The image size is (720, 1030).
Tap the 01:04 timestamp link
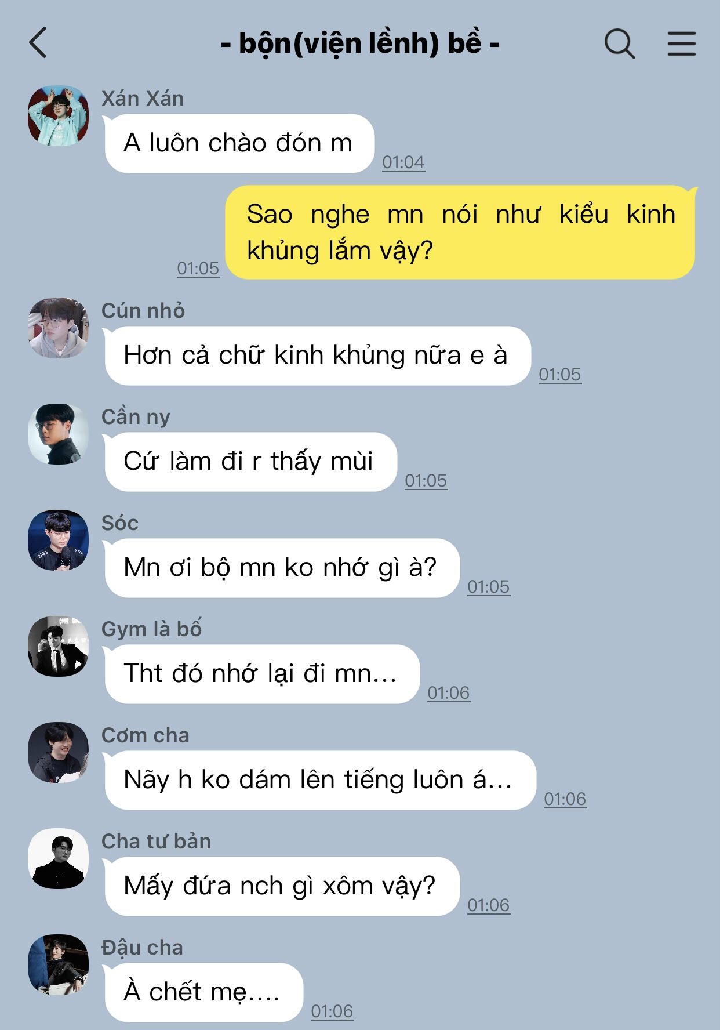[403, 162]
